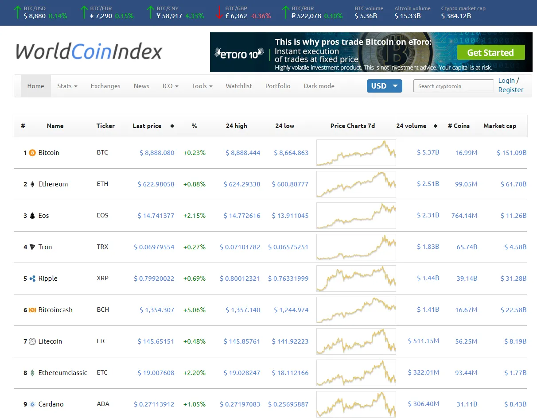The image size is (537, 418).
Task: Expand the Tools menu
Action: tap(202, 86)
